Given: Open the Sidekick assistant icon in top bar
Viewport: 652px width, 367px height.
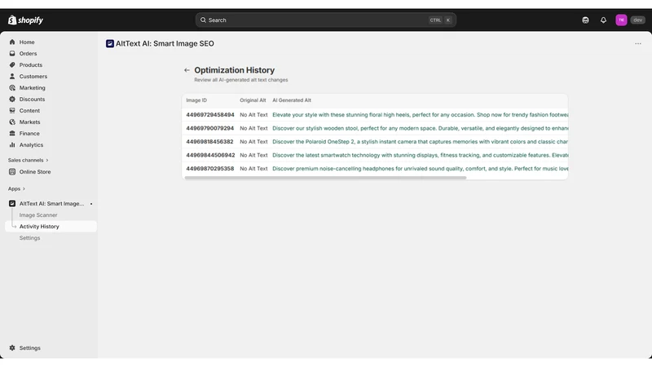Looking at the screenshot, I should [x=585, y=20].
